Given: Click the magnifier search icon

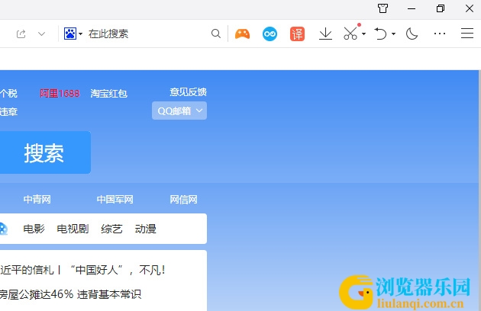Looking at the screenshot, I should click(216, 34).
